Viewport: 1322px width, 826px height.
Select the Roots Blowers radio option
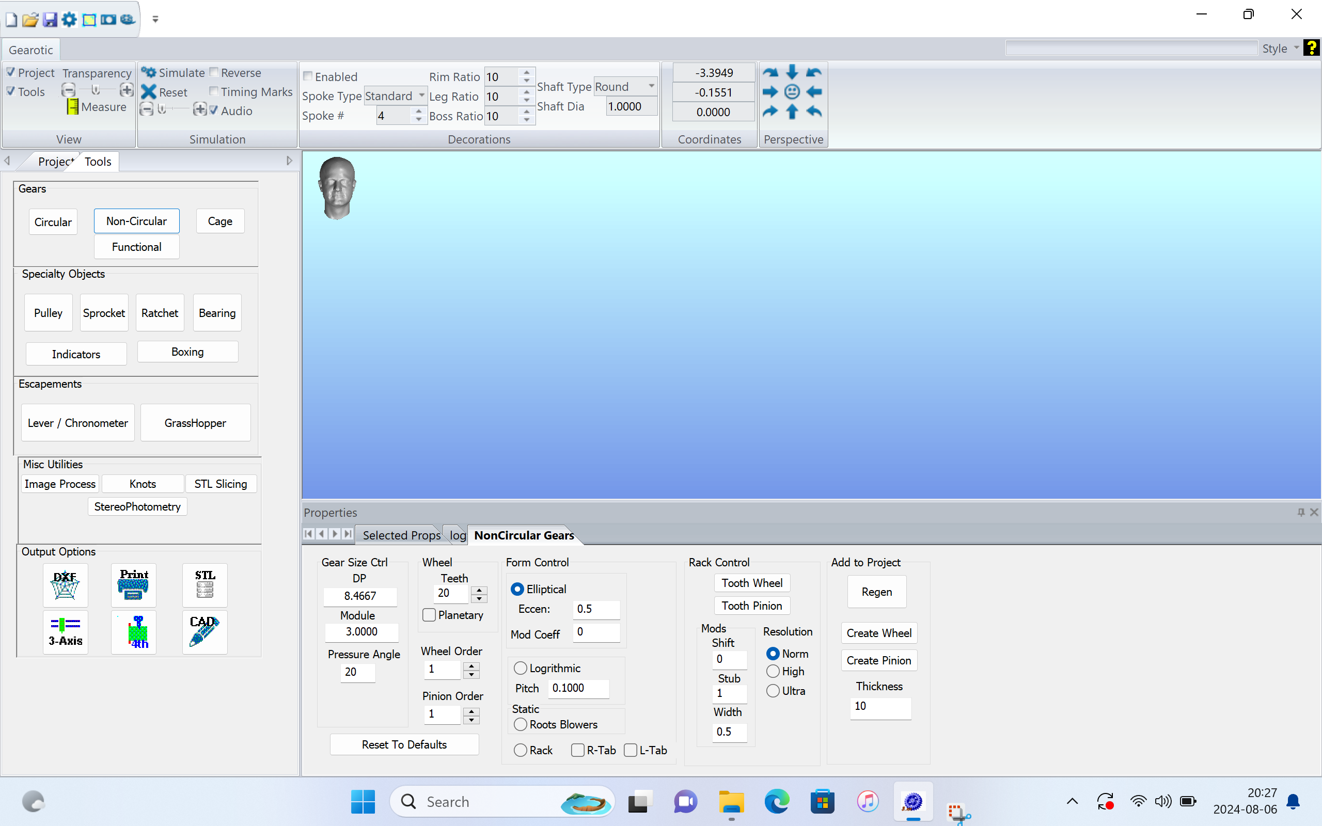click(x=521, y=724)
